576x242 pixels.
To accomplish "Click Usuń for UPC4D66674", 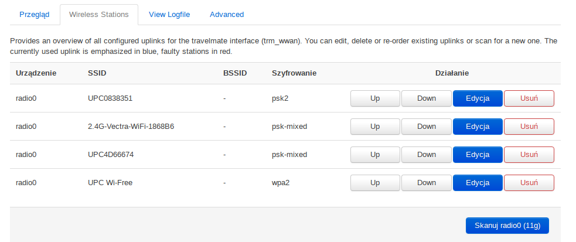I will (529, 155).
